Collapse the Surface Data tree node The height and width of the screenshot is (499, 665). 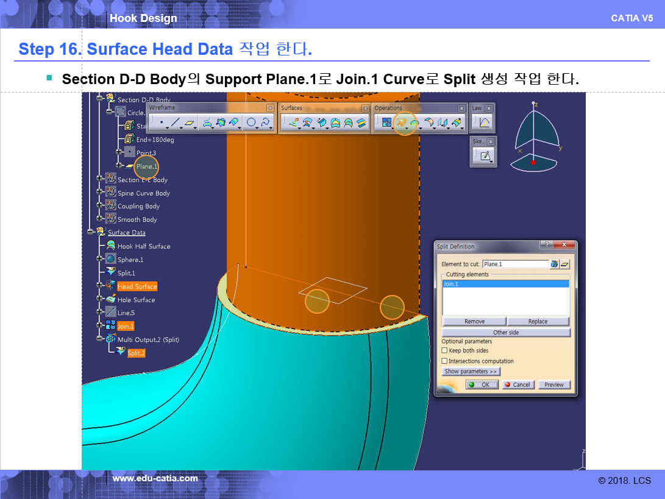coord(91,232)
